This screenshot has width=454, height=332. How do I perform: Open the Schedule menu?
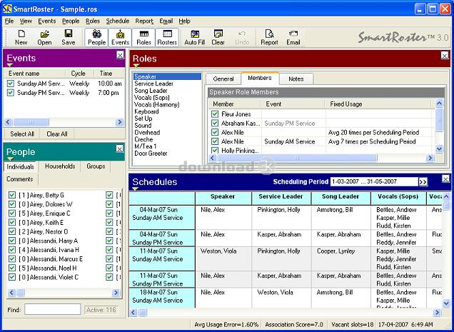pos(118,21)
